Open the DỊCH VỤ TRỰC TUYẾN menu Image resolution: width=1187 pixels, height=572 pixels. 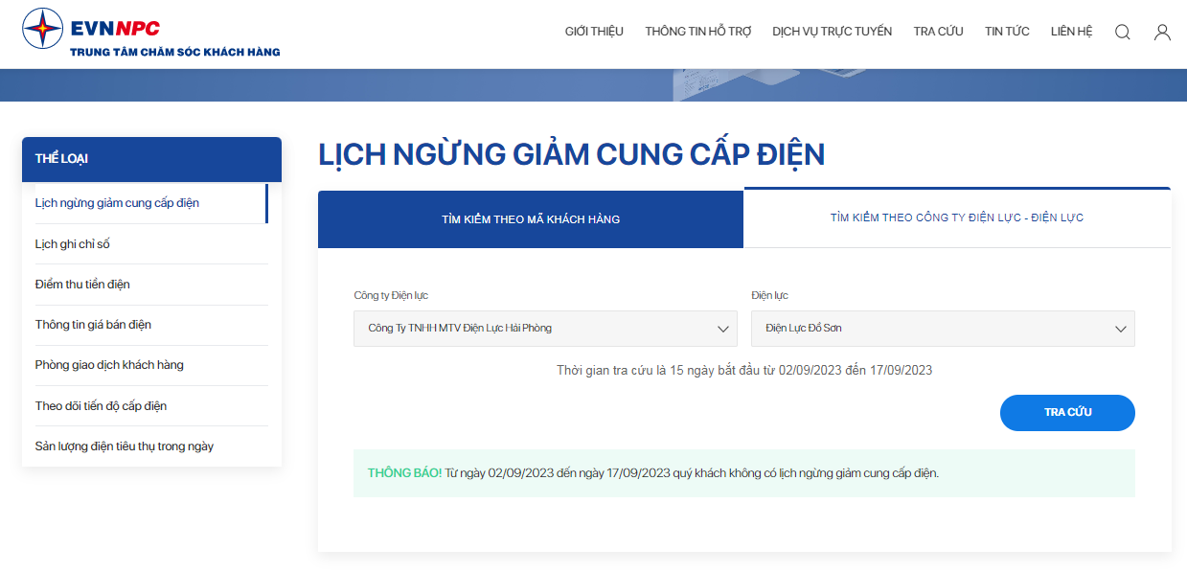pyautogui.click(x=832, y=32)
